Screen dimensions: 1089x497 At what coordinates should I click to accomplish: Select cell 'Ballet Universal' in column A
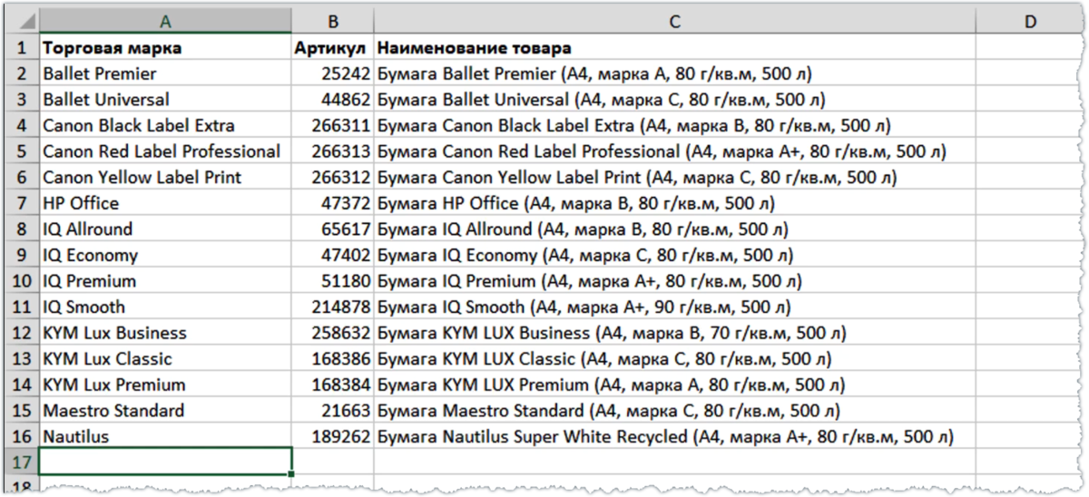point(165,100)
